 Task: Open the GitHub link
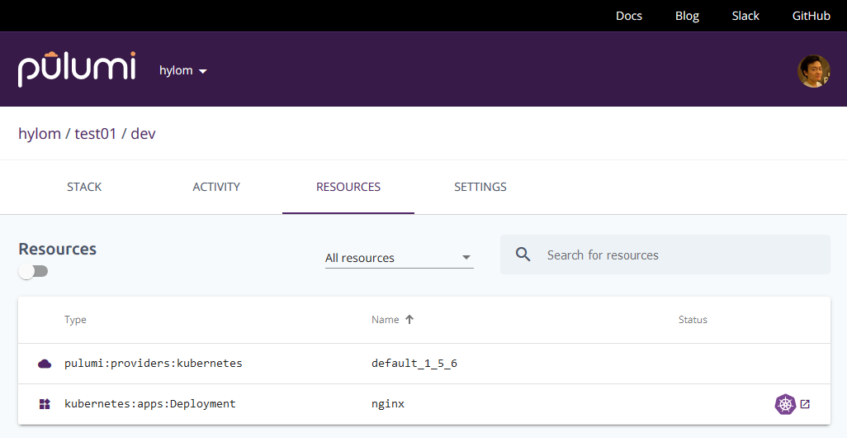(x=811, y=16)
